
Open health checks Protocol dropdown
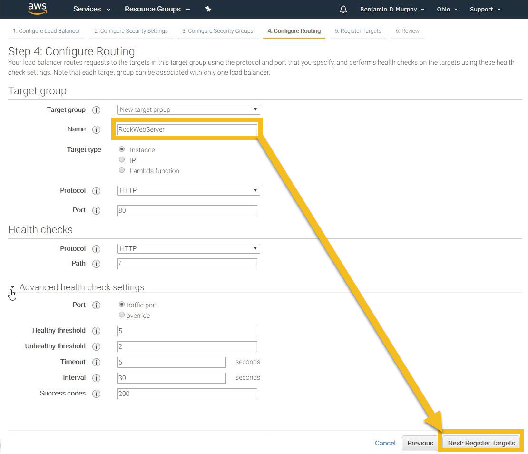coord(188,248)
